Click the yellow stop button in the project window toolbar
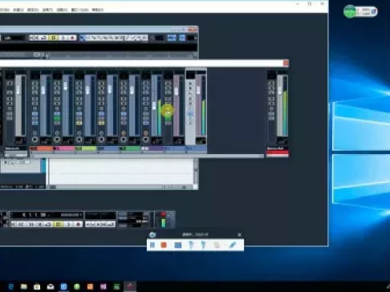 pyautogui.click(x=54, y=38)
